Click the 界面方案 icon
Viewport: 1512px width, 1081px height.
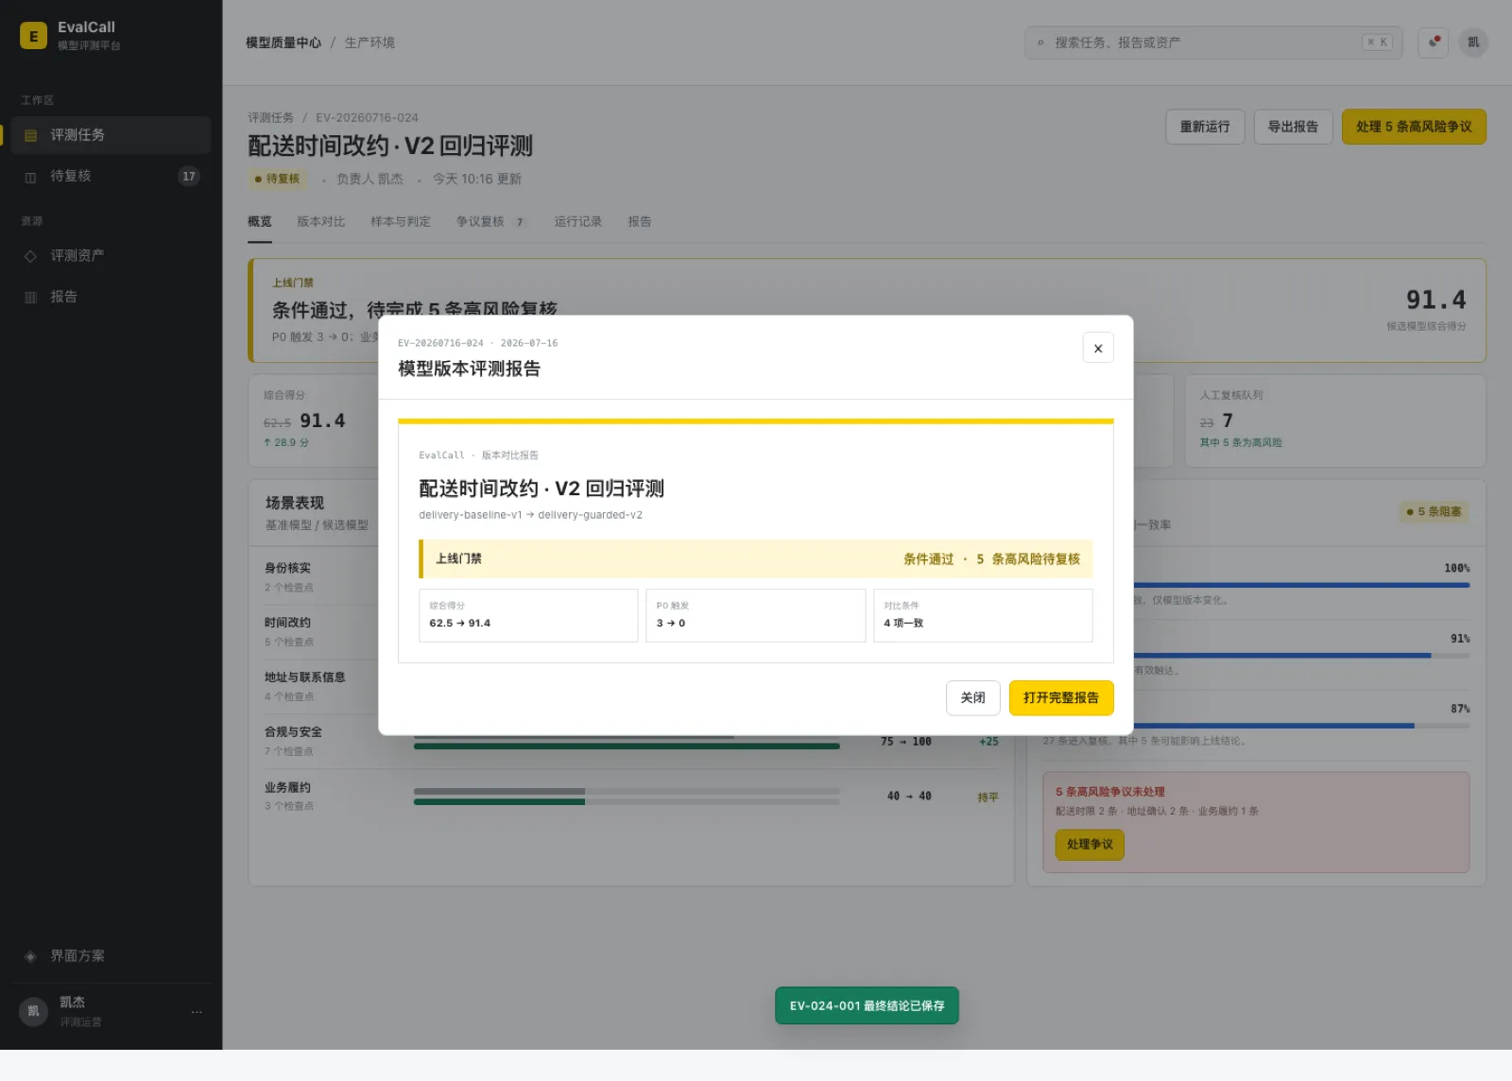[x=30, y=956]
